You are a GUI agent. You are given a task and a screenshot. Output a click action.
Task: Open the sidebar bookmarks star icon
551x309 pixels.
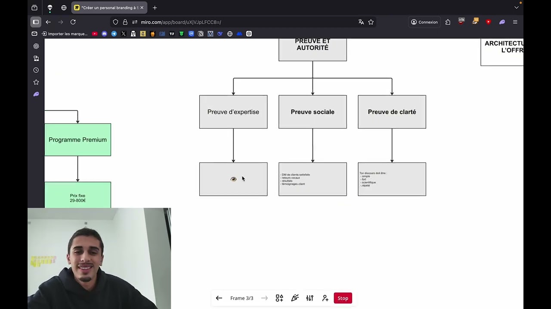coord(36,82)
